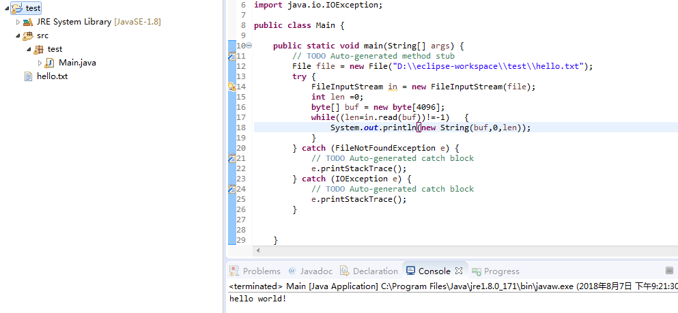The height and width of the screenshot is (313, 678).
Task: Click 'public static void main' declaration
Action: click(369, 46)
